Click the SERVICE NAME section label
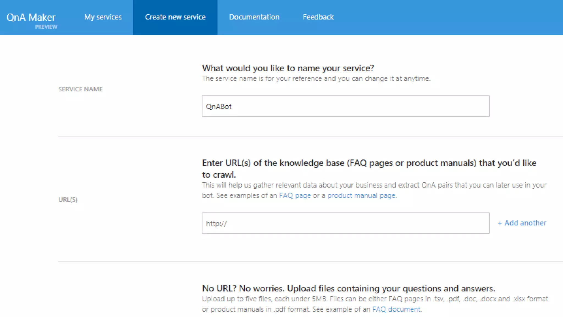 point(80,89)
